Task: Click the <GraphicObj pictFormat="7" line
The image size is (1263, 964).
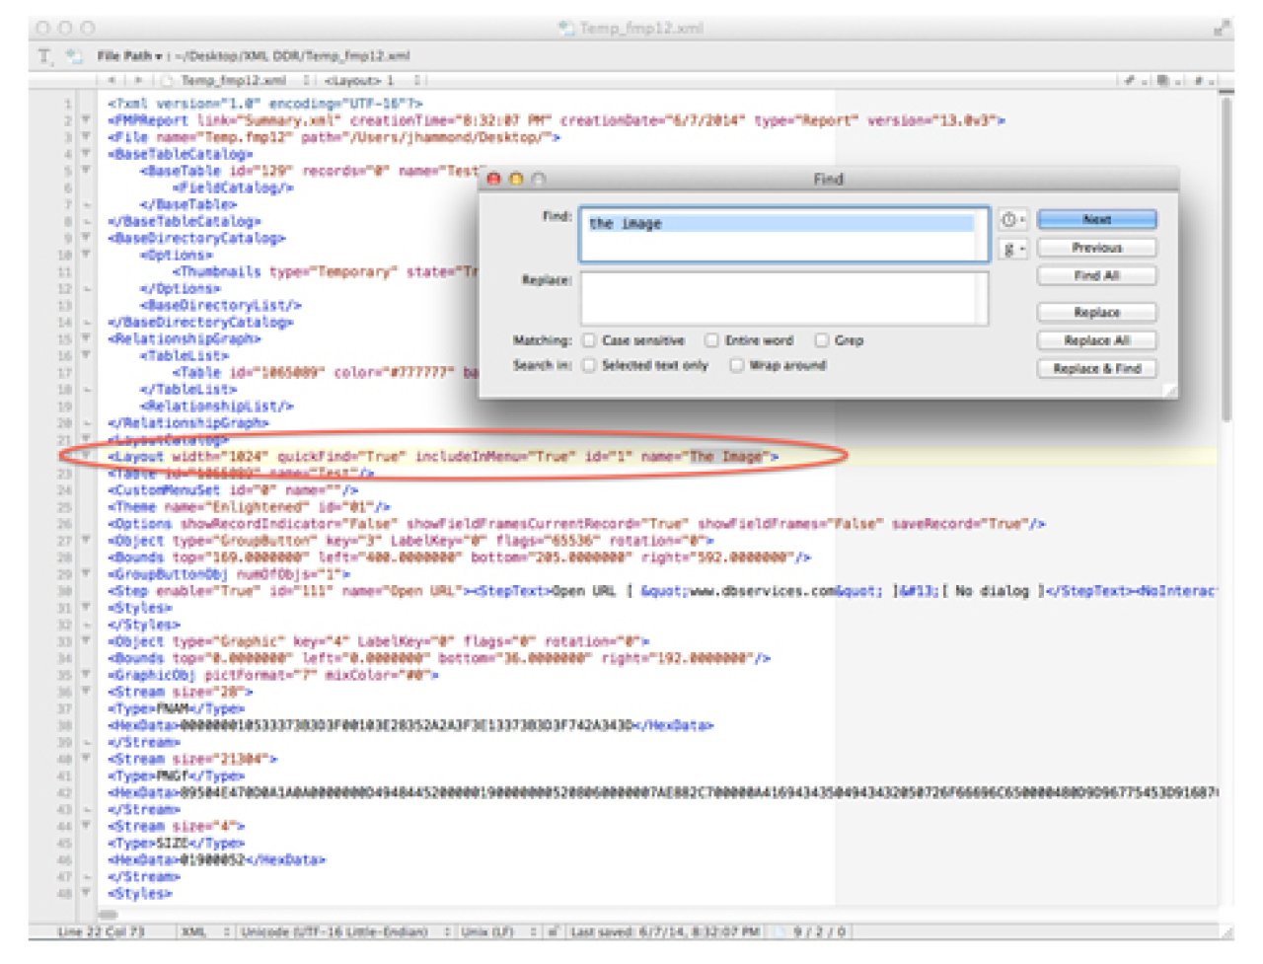Action: 272,675
